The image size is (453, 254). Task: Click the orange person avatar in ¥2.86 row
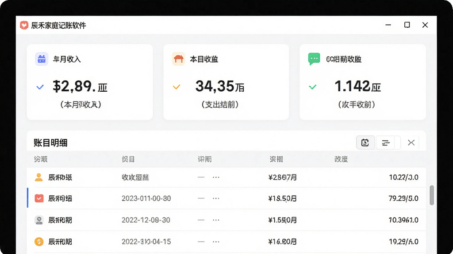pos(39,177)
